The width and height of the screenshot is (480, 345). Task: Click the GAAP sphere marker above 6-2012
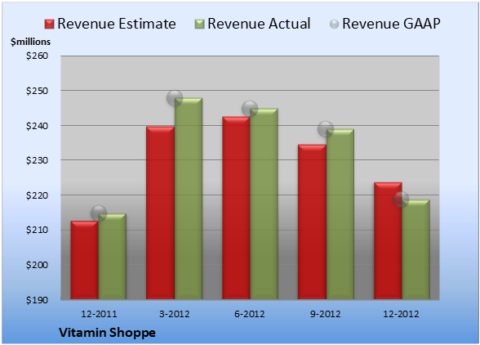(250, 108)
